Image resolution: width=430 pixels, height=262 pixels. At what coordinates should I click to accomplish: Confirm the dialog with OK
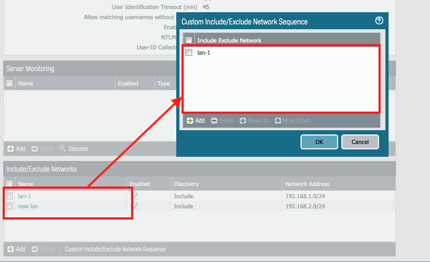coord(319,142)
